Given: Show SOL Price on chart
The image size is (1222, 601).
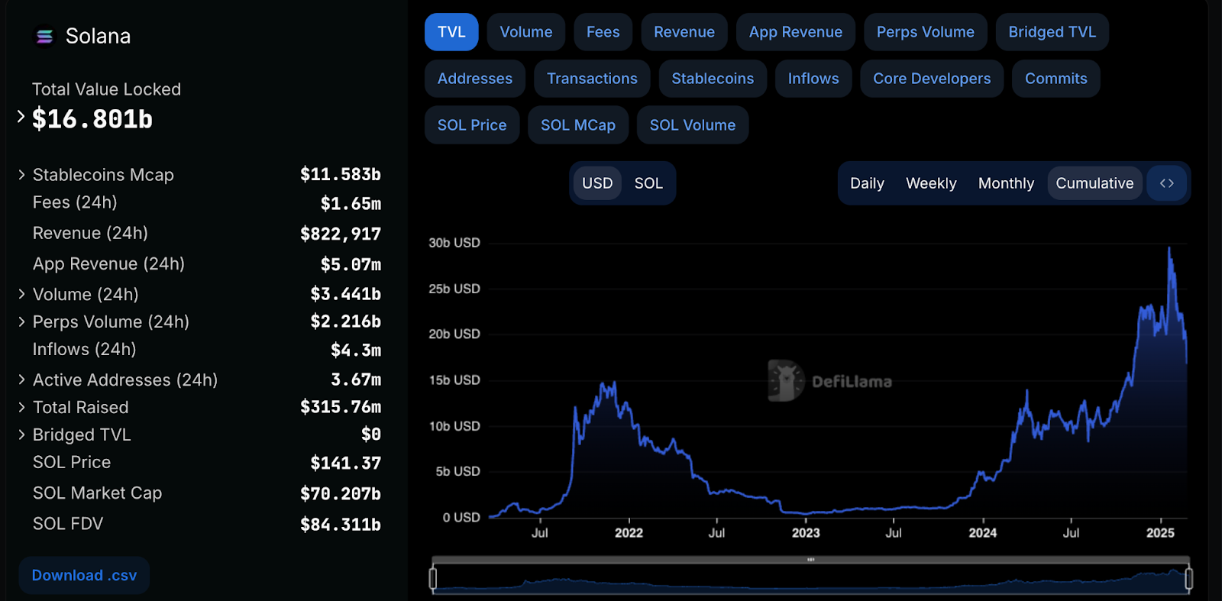Looking at the screenshot, I should tap(472, 125).
